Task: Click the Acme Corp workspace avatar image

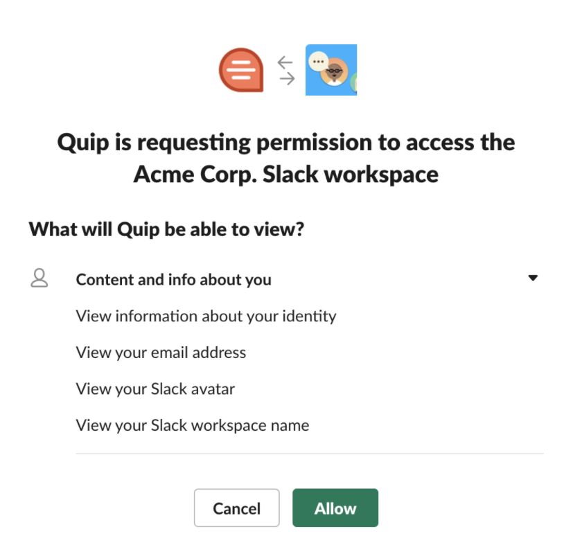Action: (x=331, y=70)
